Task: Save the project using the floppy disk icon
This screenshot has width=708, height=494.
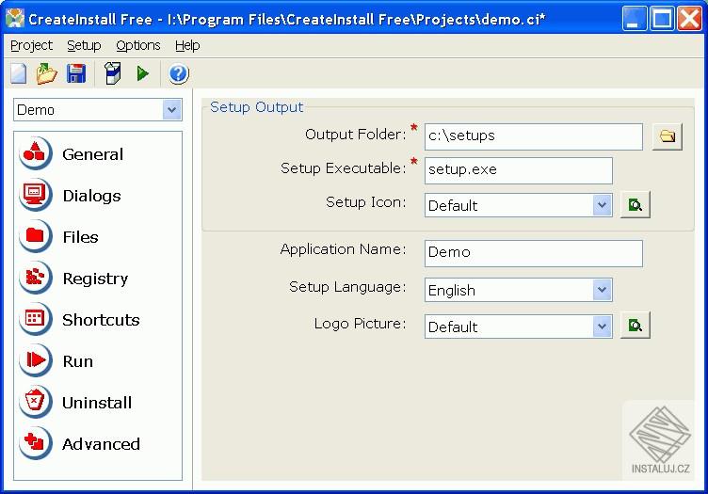Action: 76,73
